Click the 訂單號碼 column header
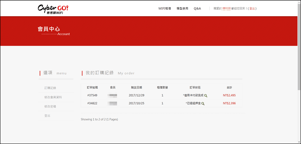The width and height of the screenshot is (301, 144). coord(92,87)
